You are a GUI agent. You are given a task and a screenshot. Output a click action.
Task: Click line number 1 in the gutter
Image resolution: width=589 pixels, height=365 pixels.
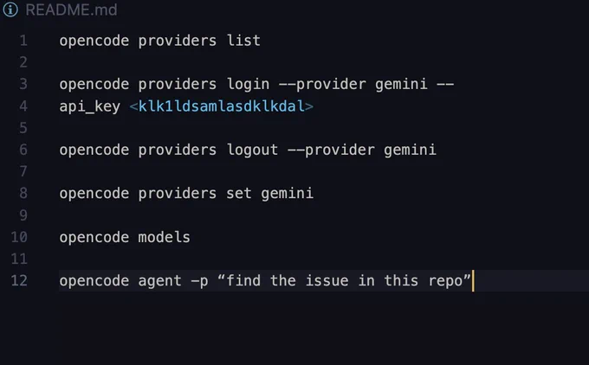pos(23,41)
